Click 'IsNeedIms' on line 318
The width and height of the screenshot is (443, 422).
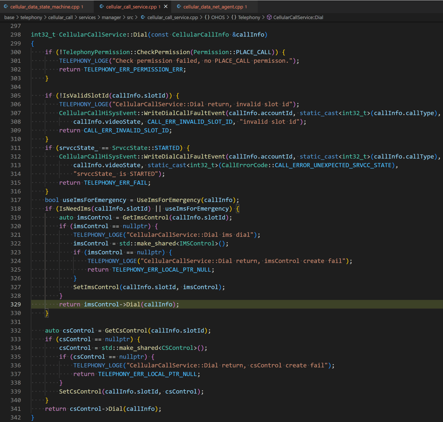pos(75,209)
